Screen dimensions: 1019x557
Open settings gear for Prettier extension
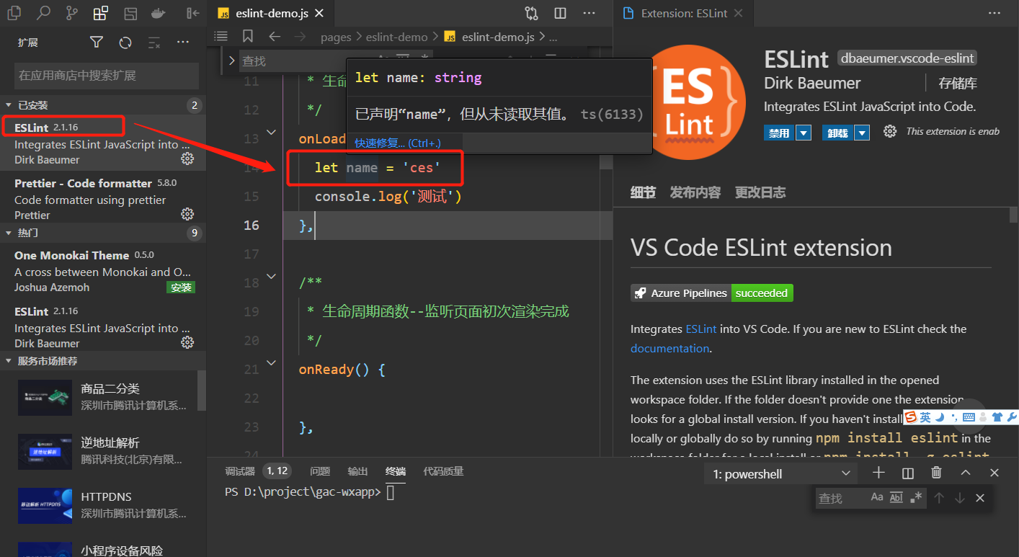187,214
